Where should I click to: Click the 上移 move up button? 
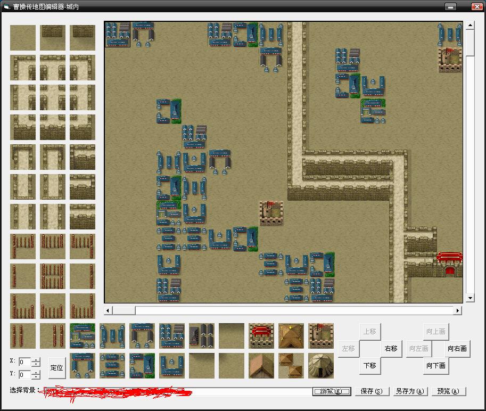[370, 332]
